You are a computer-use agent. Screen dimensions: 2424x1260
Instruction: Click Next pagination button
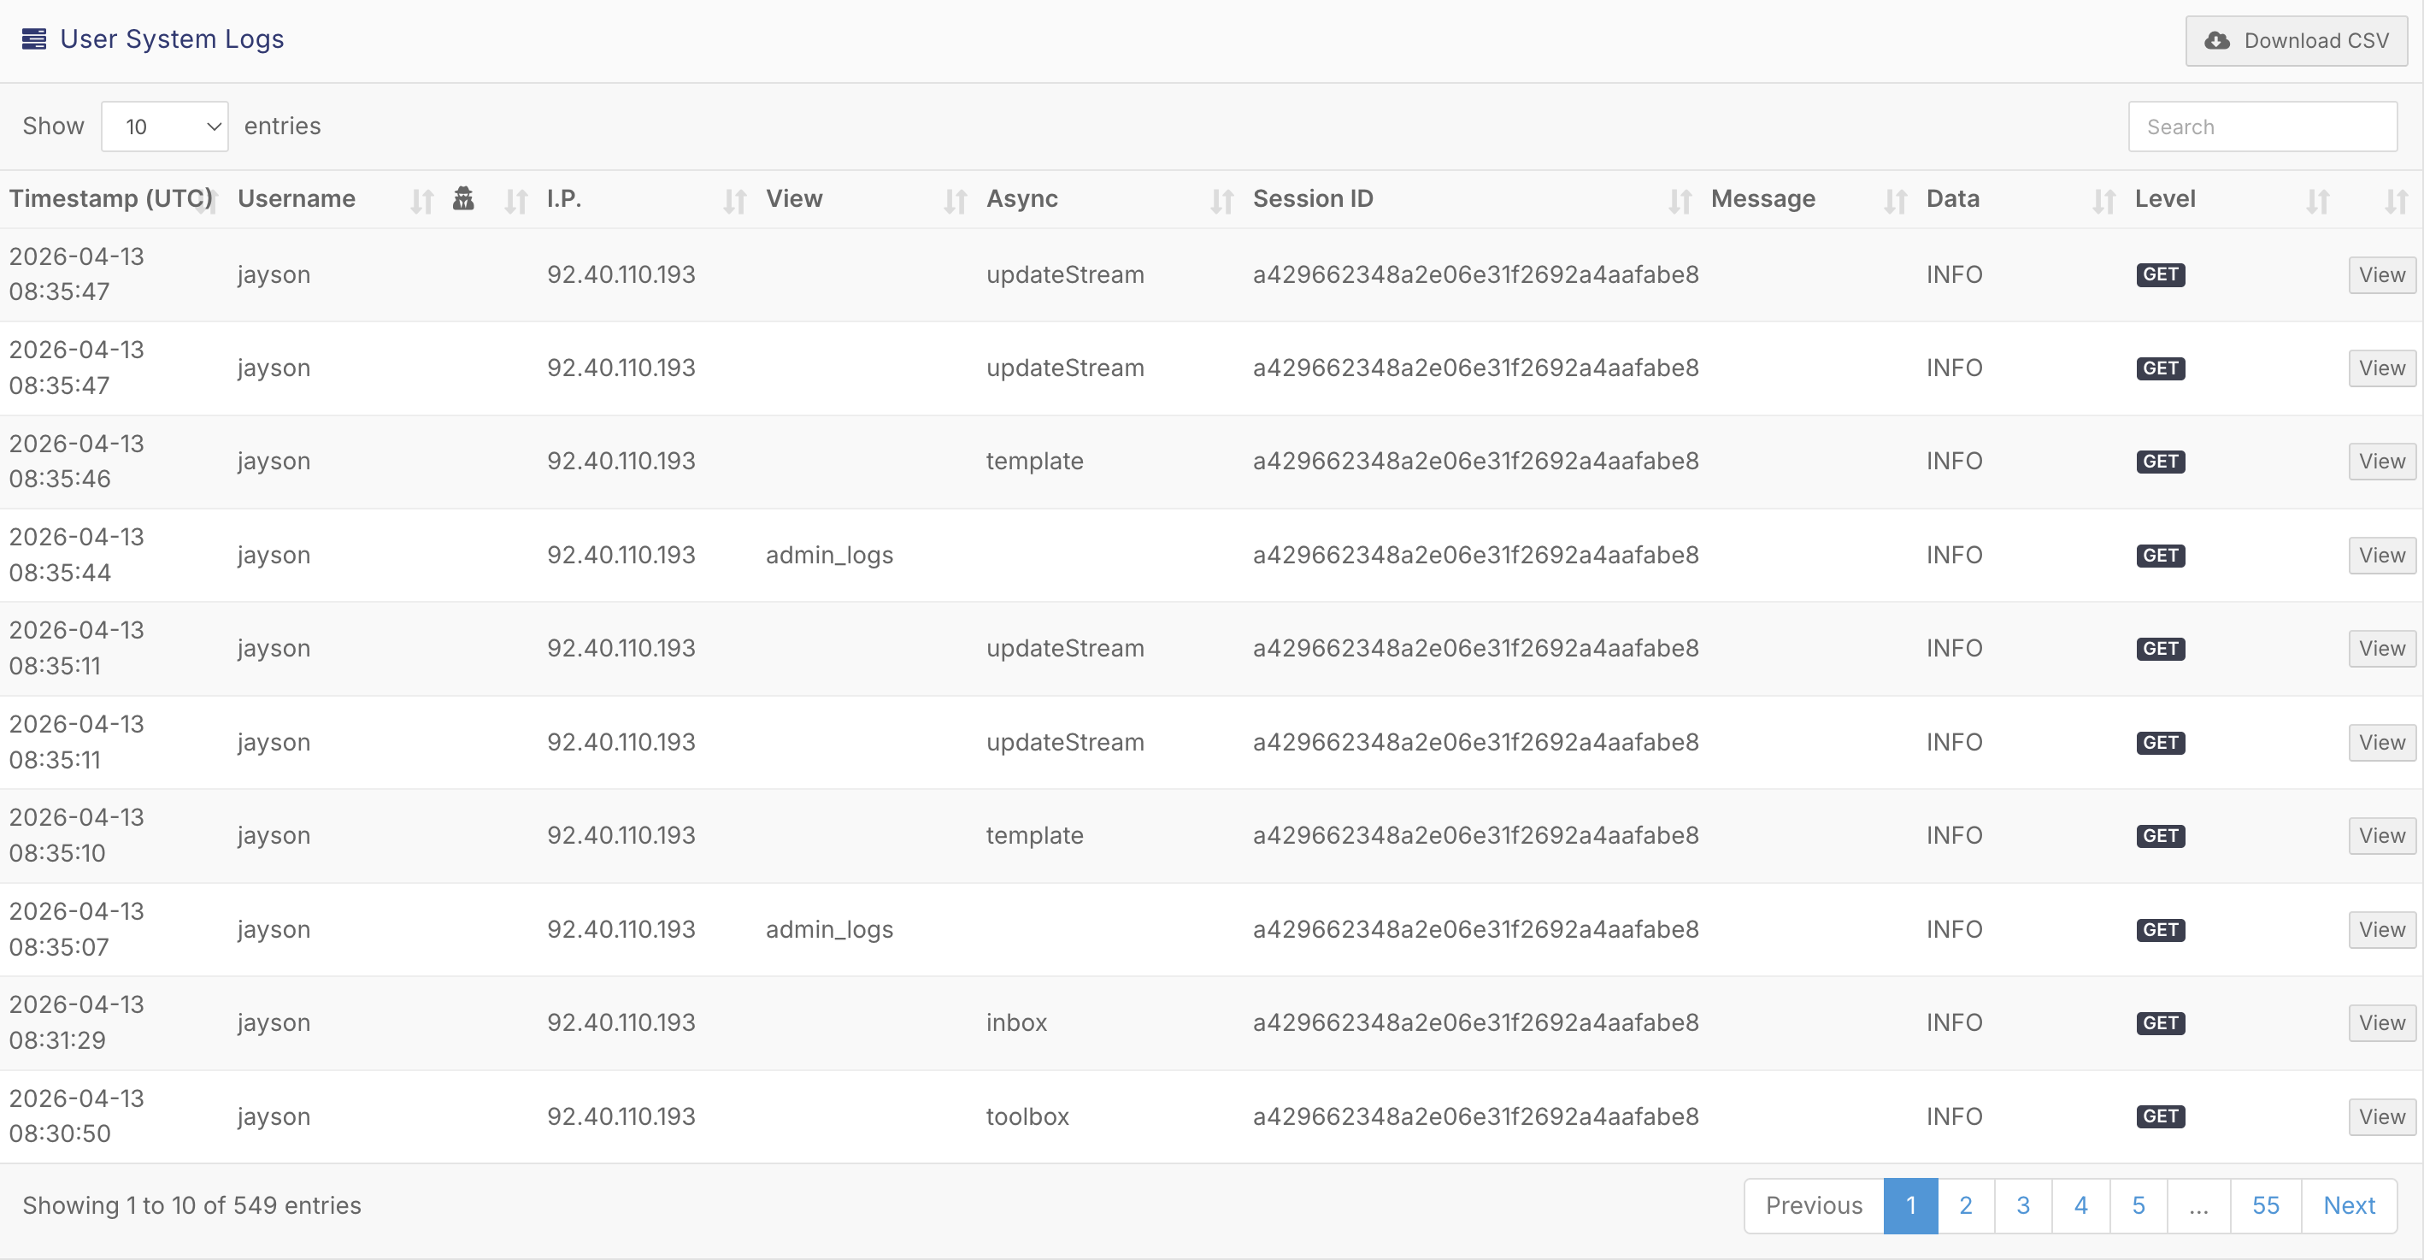pyautogui.click(x=2349, y=1205)
